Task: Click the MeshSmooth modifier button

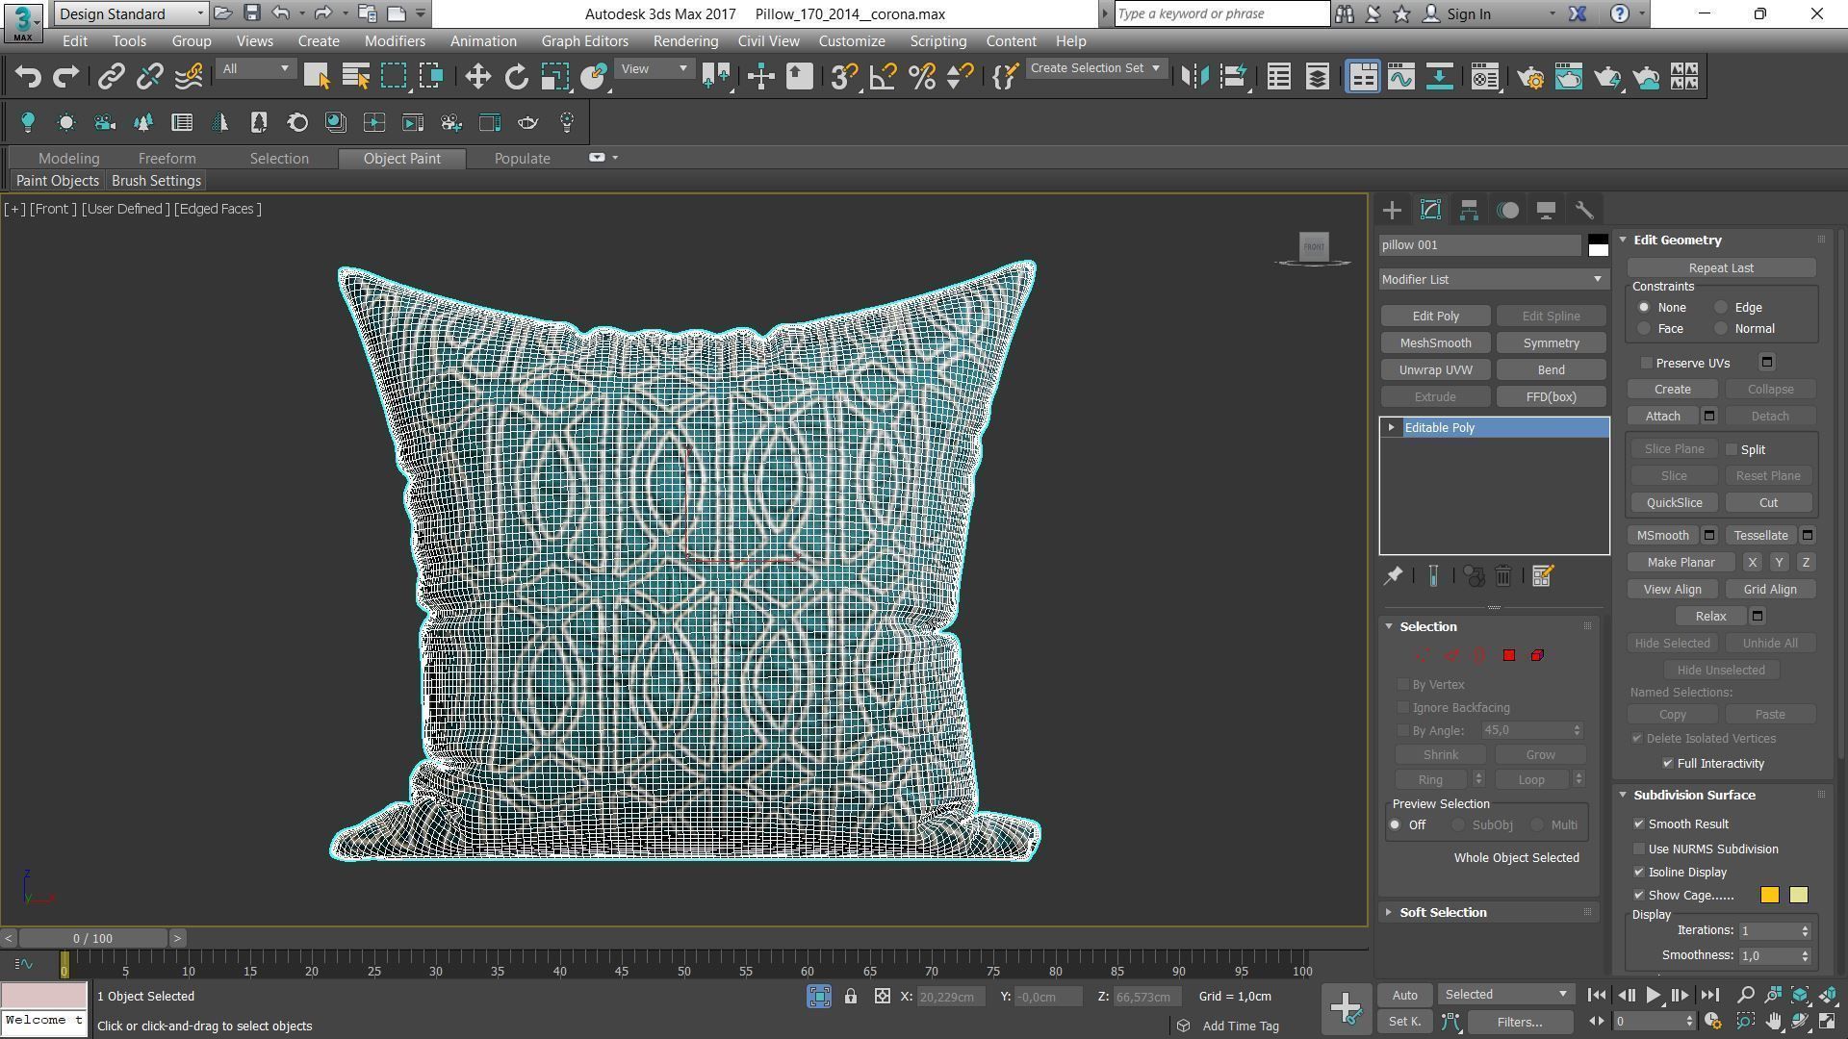Action: point(1435,343)
